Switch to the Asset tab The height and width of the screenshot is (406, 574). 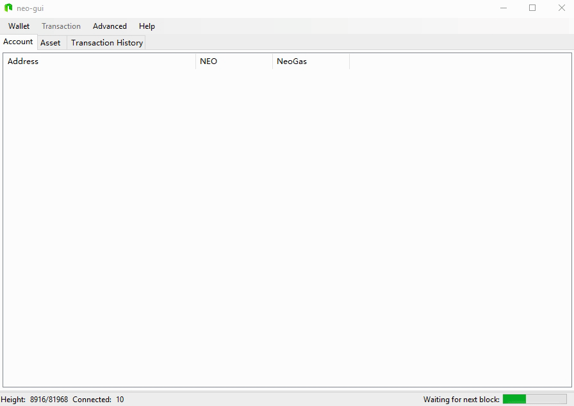coord(51,43)
